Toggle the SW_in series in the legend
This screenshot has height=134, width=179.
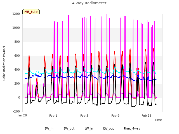46,128
